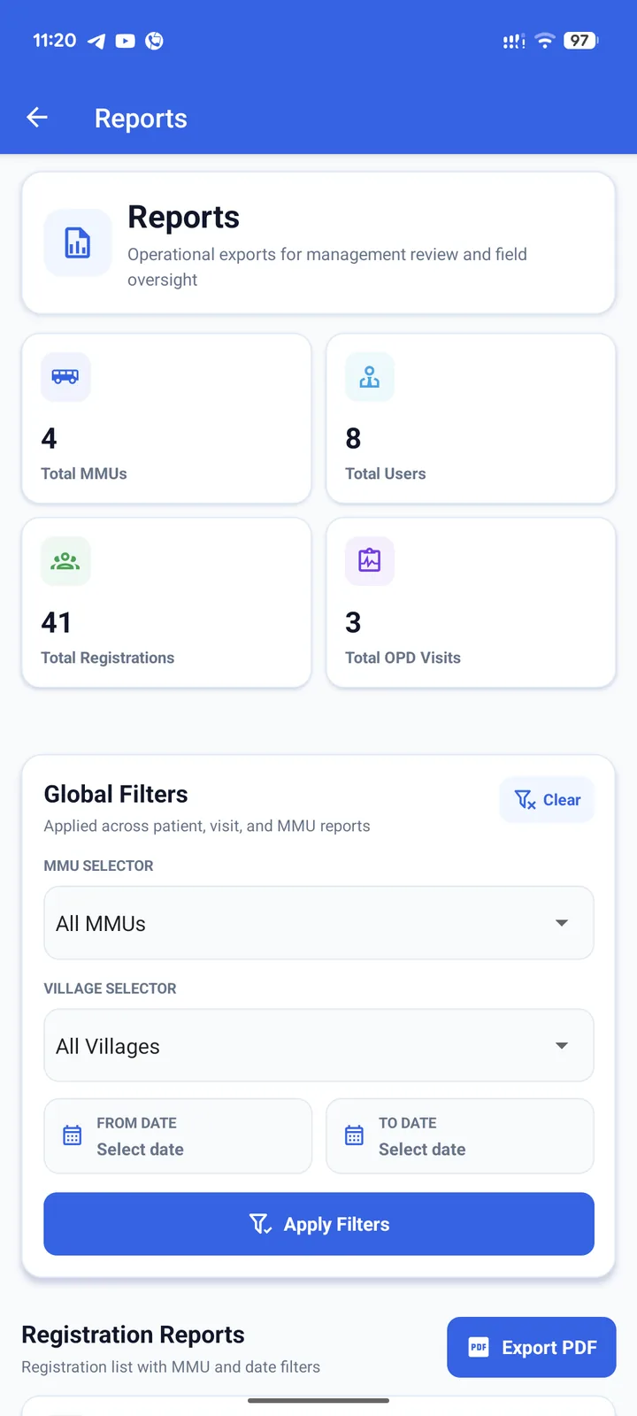Tap the MMU SELECTOR label

click(98, 866)
